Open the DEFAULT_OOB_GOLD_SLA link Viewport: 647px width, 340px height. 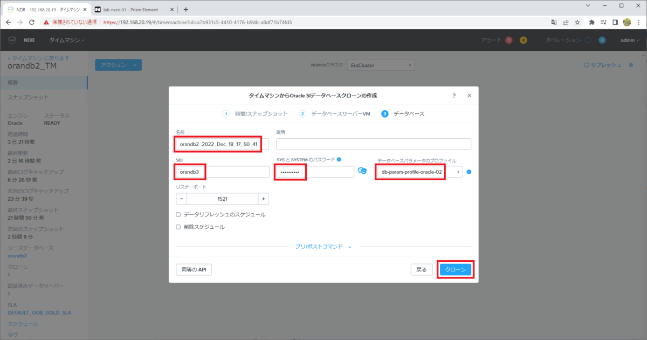coord(39,312)
